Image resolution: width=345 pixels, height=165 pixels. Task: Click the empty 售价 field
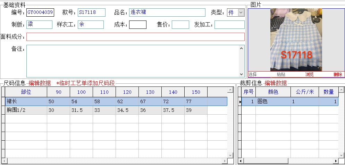(180, 25)
